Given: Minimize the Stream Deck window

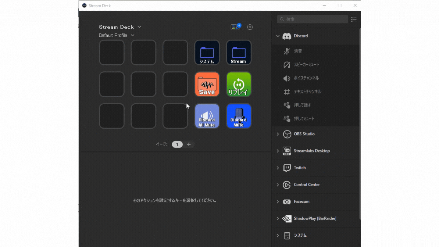Looking at the screenshot, I should 324,5.
